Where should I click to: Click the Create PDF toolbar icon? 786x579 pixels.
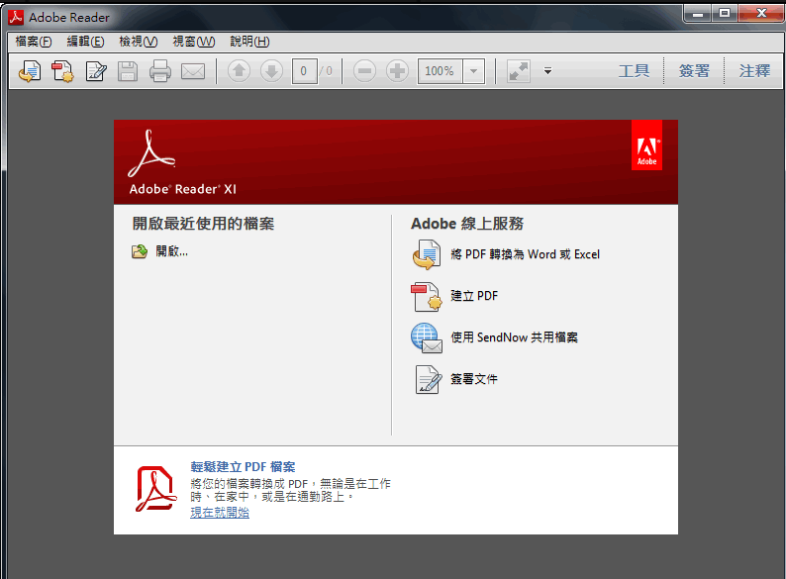[x=62, y=71]
